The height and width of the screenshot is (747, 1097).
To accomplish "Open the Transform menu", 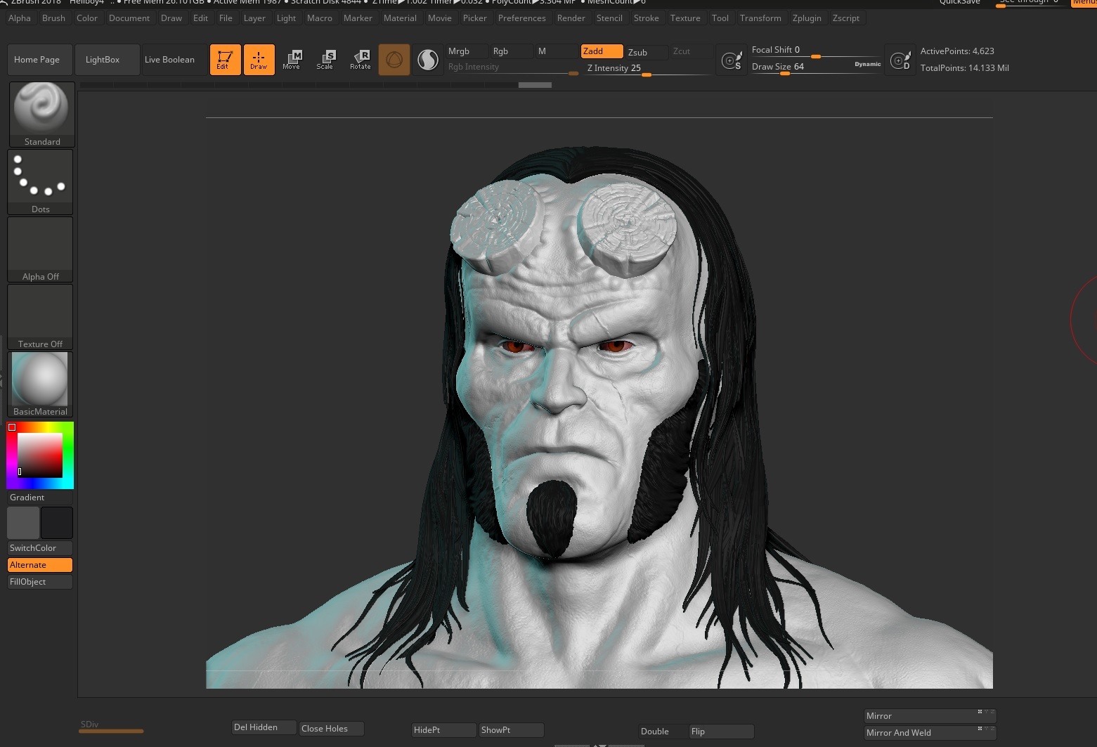I will (760, 18).
